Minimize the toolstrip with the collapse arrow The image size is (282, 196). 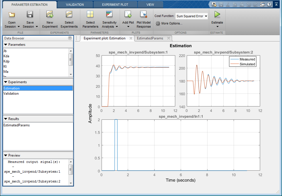(x=277, y=4)
